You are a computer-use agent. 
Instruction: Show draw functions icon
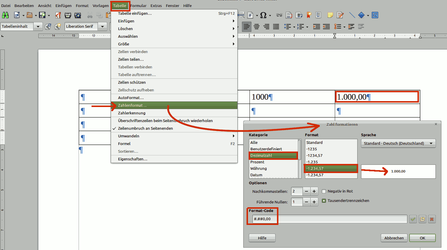(375, 15)
